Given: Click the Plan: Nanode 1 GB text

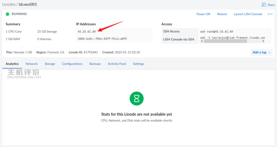Looking at the screenshot, I should (x=19, y=52).
